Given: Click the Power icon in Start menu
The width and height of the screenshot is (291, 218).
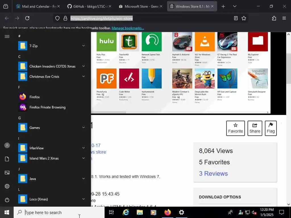Looking at the screenshot, I should coord(7,200).
